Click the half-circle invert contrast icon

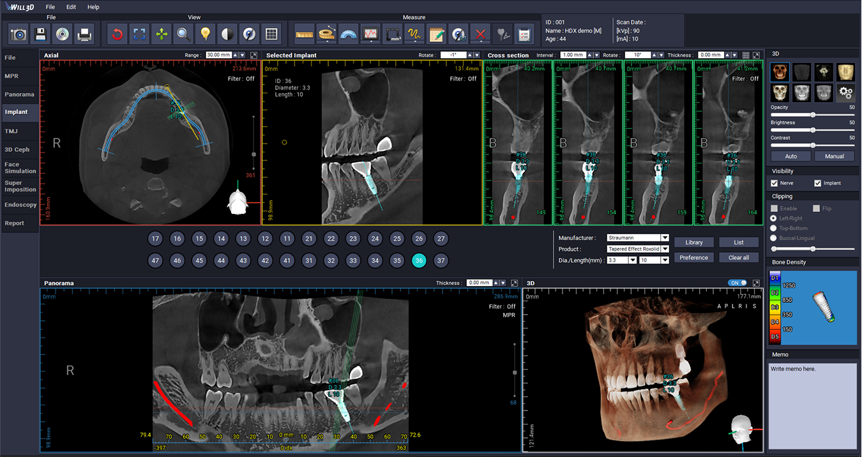tap(227, 34)
